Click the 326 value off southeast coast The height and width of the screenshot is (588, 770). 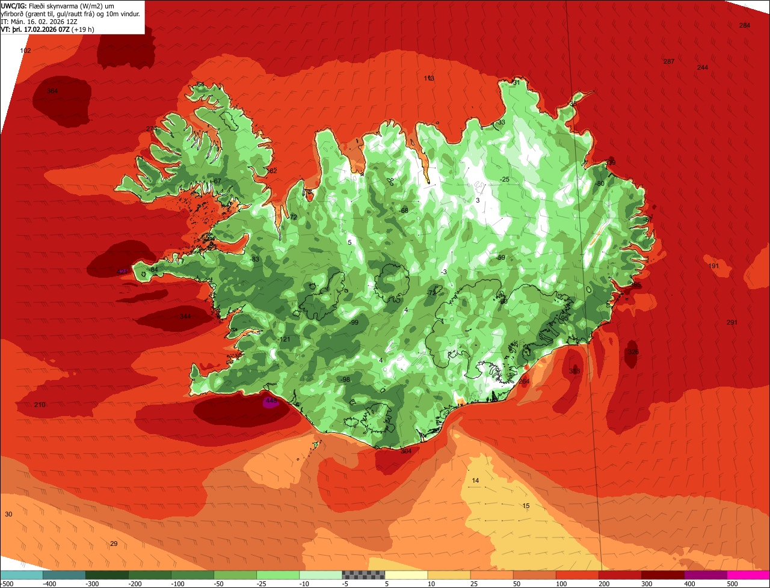coord(633,352)
